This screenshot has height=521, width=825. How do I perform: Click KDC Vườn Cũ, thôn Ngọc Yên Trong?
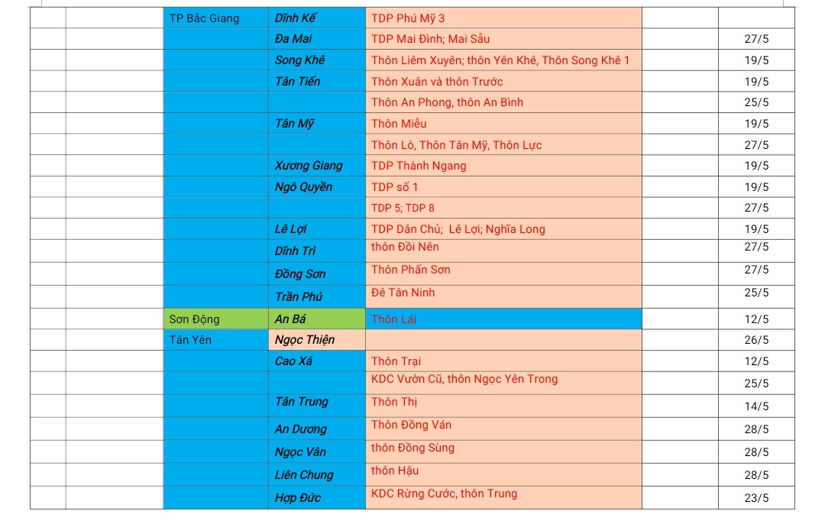464,379
